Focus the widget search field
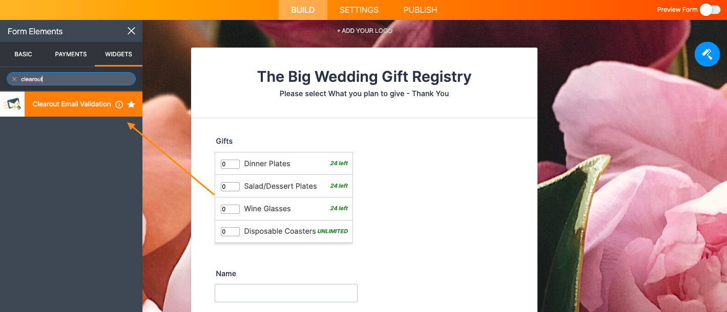Viewport: 727px width, 312px height. tap(77, 79)
